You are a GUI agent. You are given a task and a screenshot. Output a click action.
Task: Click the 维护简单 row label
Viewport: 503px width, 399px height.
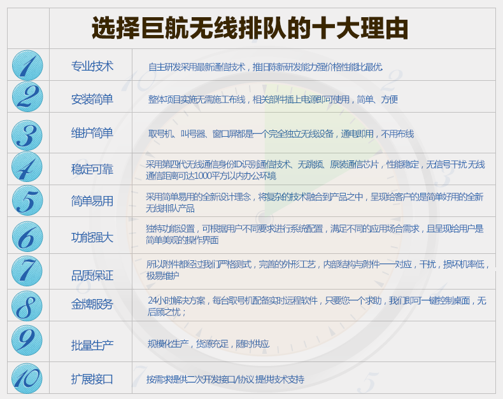[x=92, y=133]
